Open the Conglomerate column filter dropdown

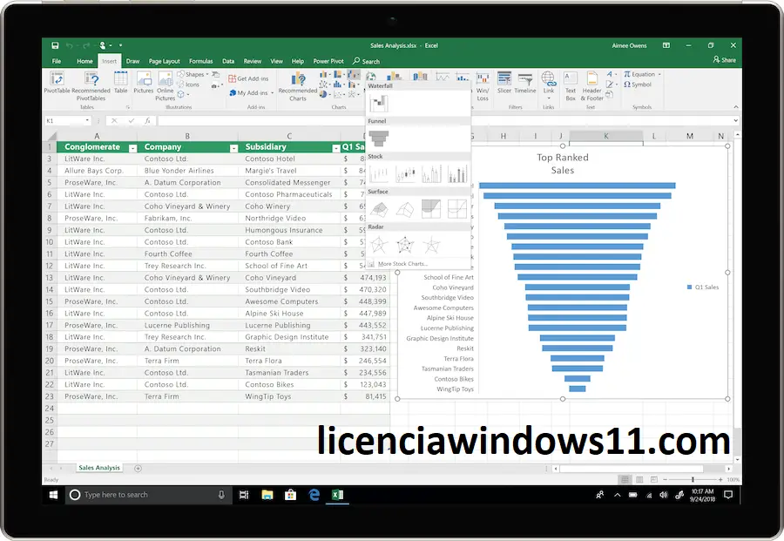coord(133,148)
